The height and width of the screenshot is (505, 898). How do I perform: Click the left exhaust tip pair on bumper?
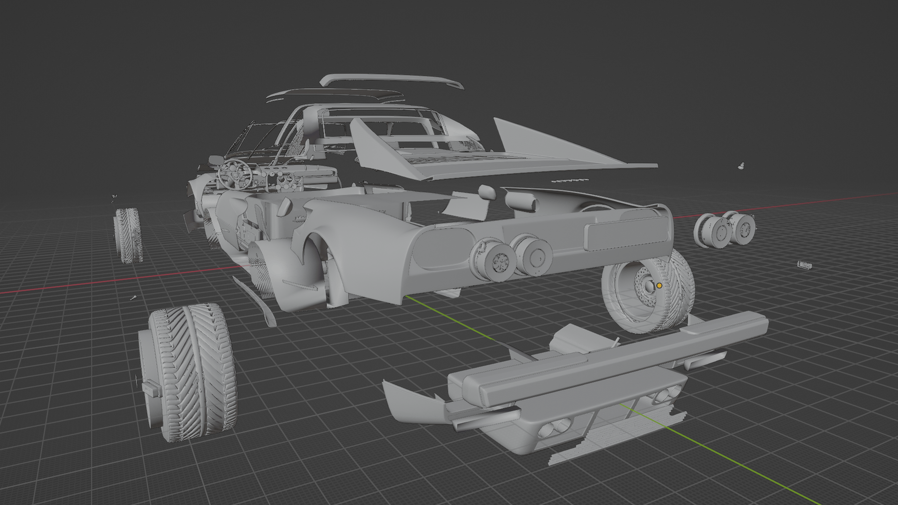pyautogui.click(x=555, y=428)
